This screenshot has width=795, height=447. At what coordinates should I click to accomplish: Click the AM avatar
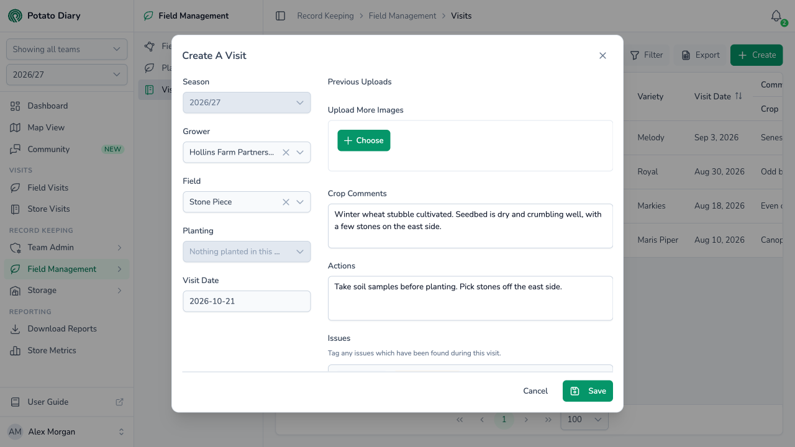[15, 431]
